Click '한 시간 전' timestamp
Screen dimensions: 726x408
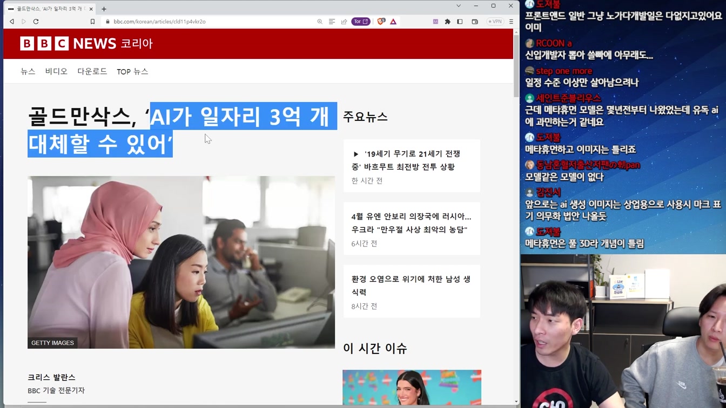[367, 181]
